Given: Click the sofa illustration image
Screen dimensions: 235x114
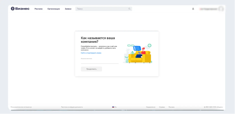Looking at the screenshot, I should click(x=137, y=53).
